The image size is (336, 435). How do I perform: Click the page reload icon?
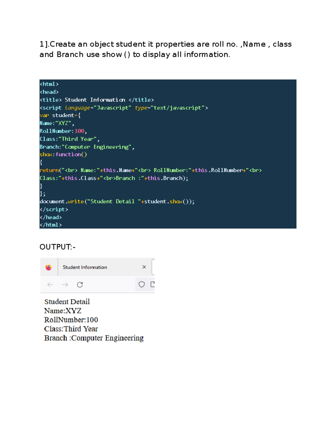(80, 285)
